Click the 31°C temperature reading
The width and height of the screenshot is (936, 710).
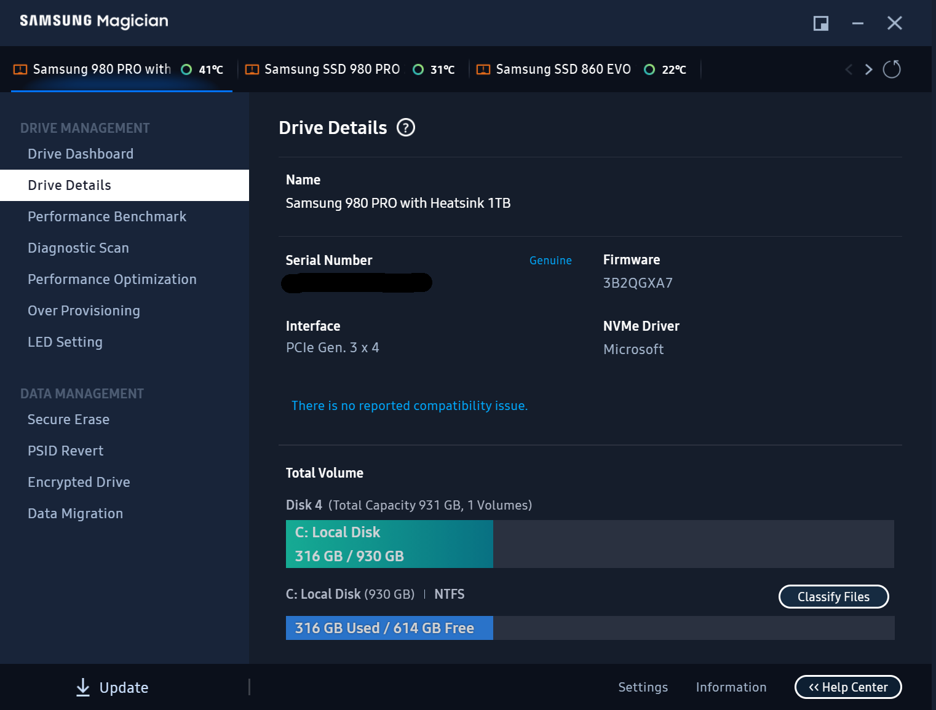click(x=442, y=69)
